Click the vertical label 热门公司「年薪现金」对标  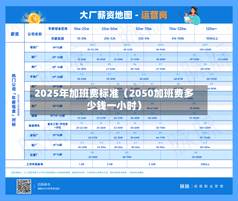coord(14,100)
